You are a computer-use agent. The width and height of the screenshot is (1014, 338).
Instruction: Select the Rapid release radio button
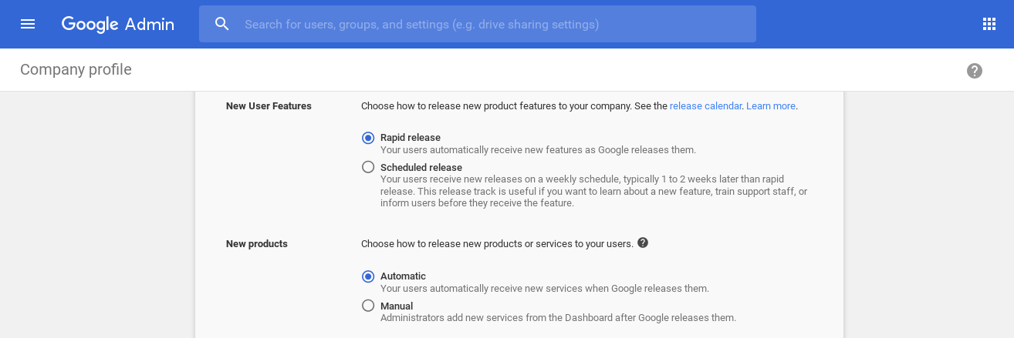pyautogui.click(x=368, y=138)
